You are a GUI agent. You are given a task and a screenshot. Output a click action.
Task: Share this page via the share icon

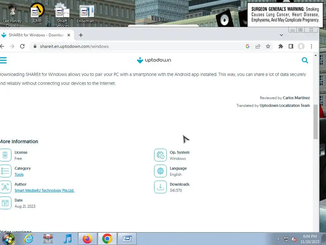point(258,46)
